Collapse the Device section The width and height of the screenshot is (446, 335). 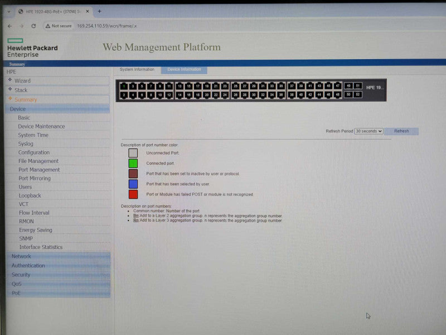[57, 109]
